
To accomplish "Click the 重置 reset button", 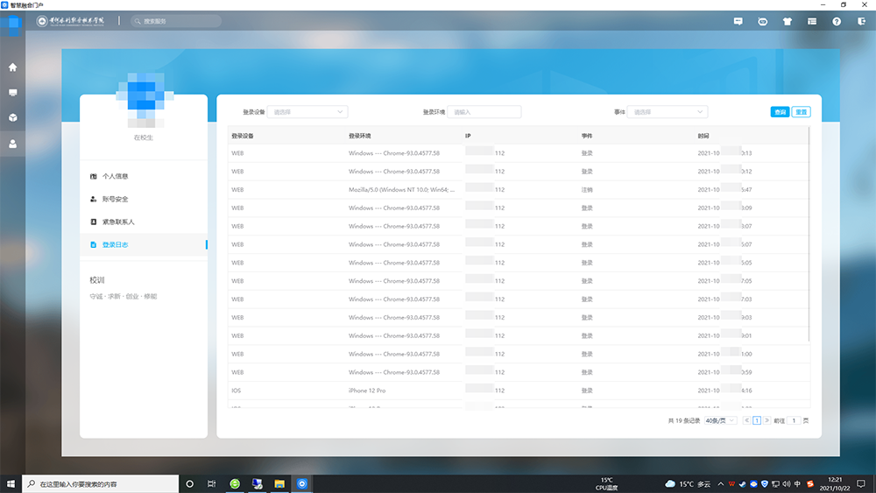I will pyautogui.click(x=802, y=112).
